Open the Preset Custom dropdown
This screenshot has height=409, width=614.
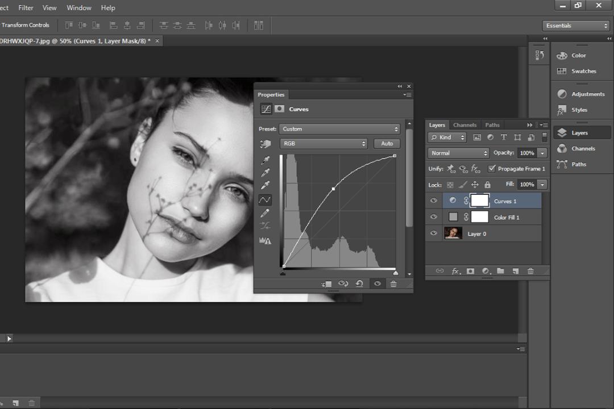click(x=339, y=129)
